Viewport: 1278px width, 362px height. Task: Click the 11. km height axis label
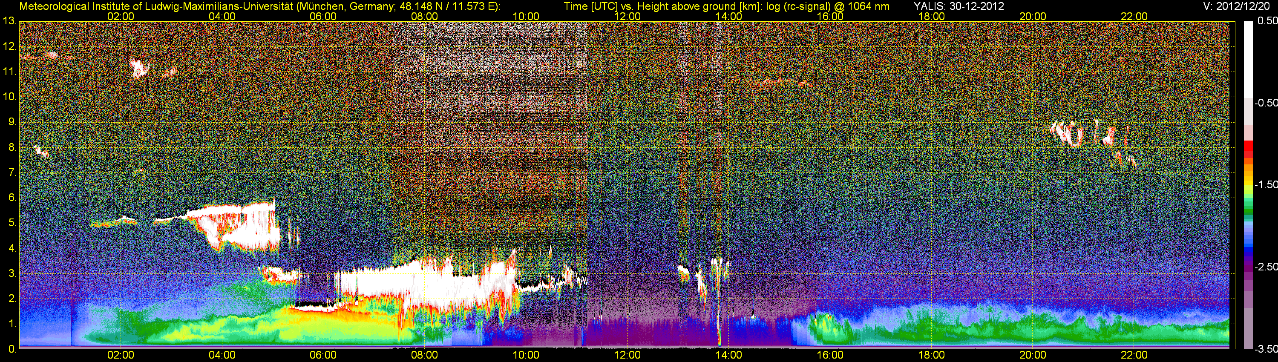[x=9, y=72]
